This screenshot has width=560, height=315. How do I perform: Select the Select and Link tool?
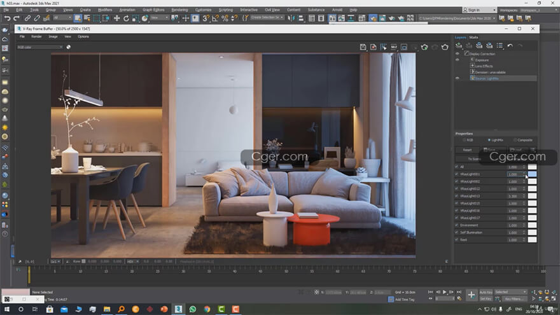coord(27,18)
